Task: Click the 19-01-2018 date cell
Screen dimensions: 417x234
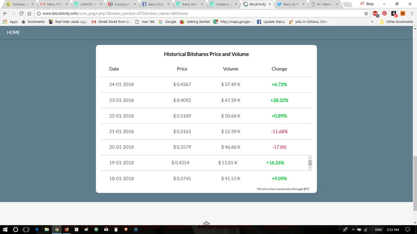Action: [x=121, y=163]
